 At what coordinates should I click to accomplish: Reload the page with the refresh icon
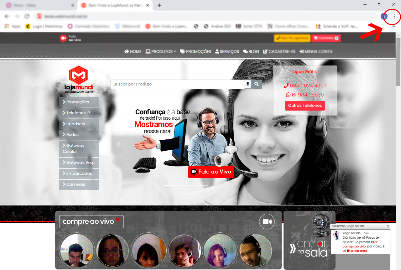click(x=27, y=16)
